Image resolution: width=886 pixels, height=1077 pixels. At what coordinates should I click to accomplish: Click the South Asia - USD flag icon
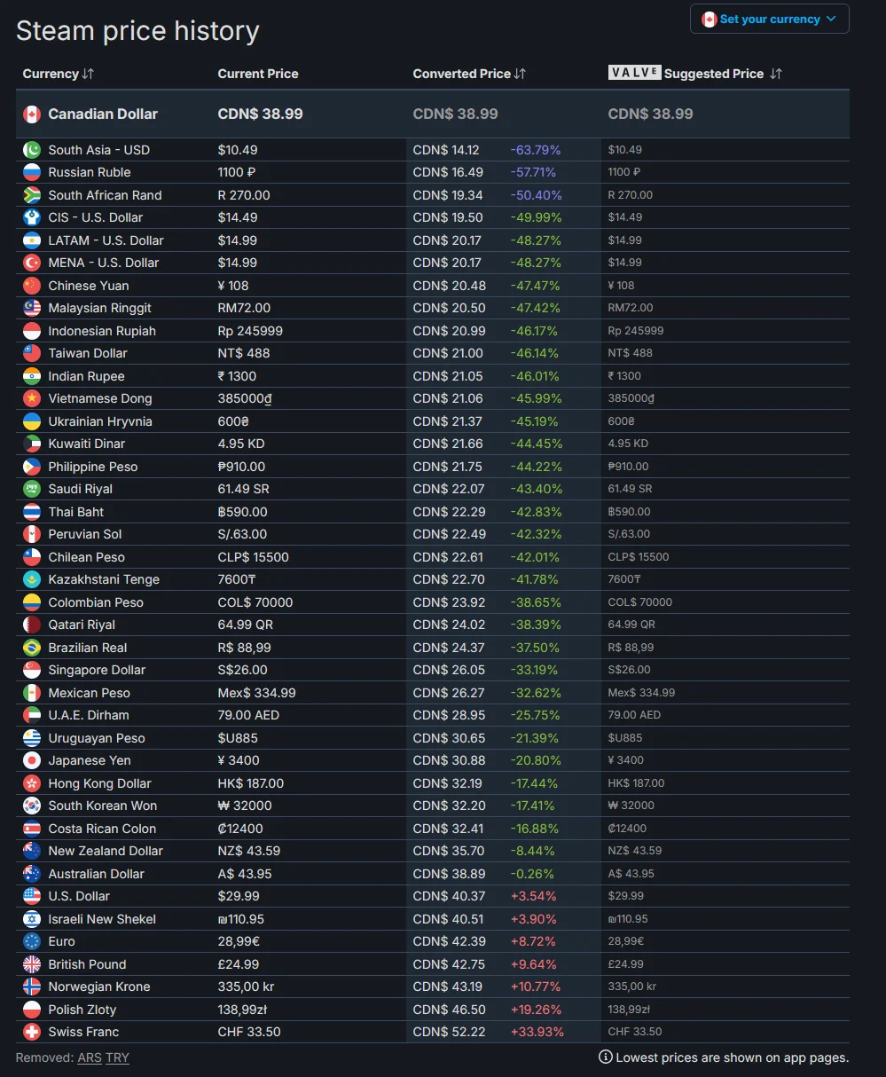click(32, 150)
